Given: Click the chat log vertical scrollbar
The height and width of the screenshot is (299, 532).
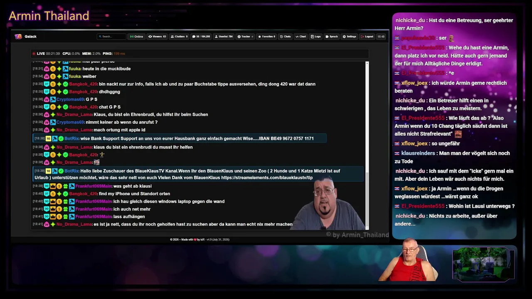Looking at the screenshot, I should pos(367,145).
